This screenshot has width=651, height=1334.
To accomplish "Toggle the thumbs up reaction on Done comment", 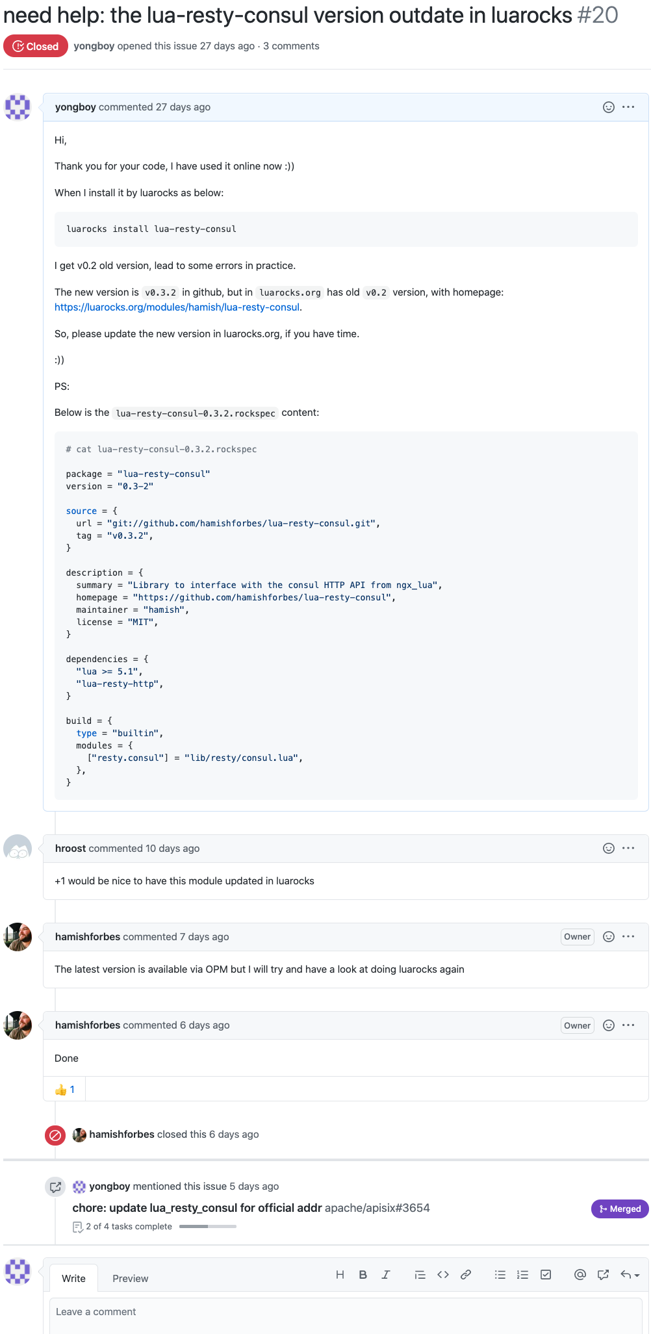I will coord(64,1090).
